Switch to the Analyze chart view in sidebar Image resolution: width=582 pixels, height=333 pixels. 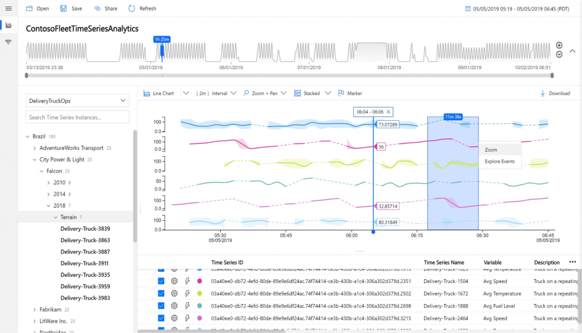pos(8,25)
